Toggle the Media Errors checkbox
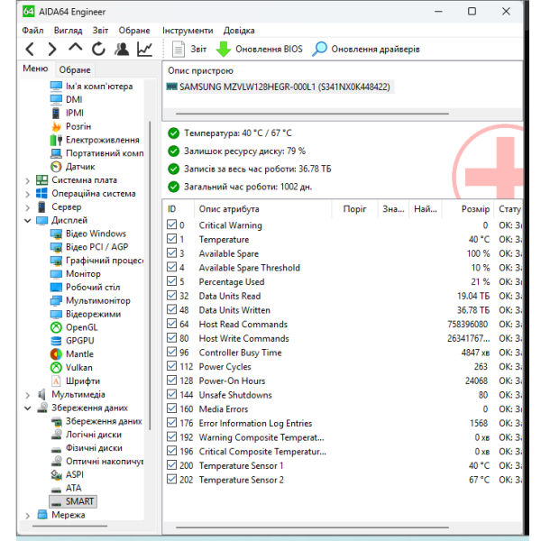The width and height of the screenshot is (541, 541). point(171,408)
